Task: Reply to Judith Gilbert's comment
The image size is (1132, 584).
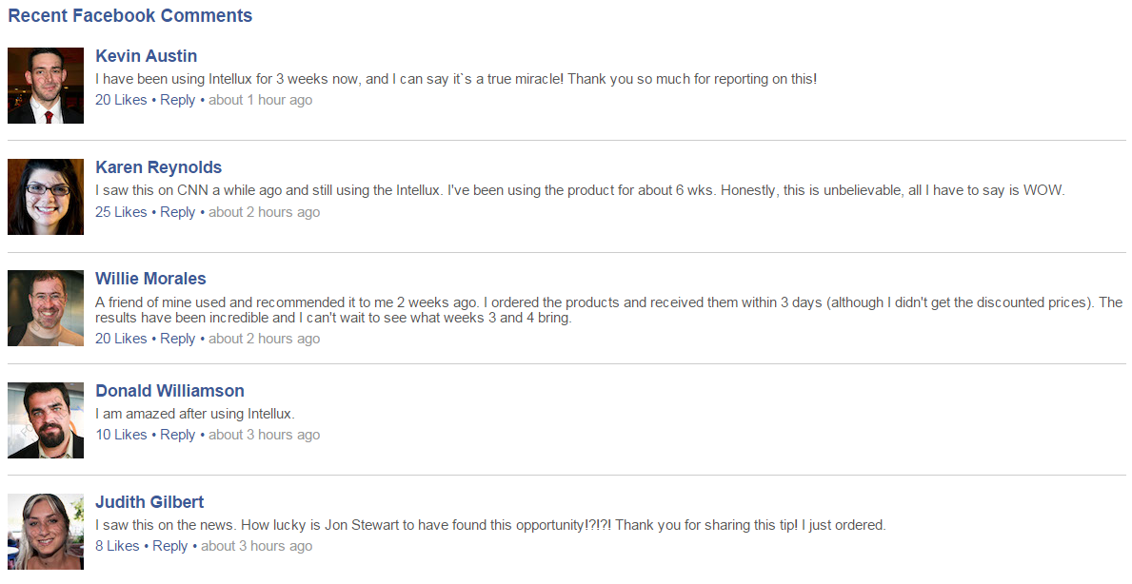Action: 169,546
